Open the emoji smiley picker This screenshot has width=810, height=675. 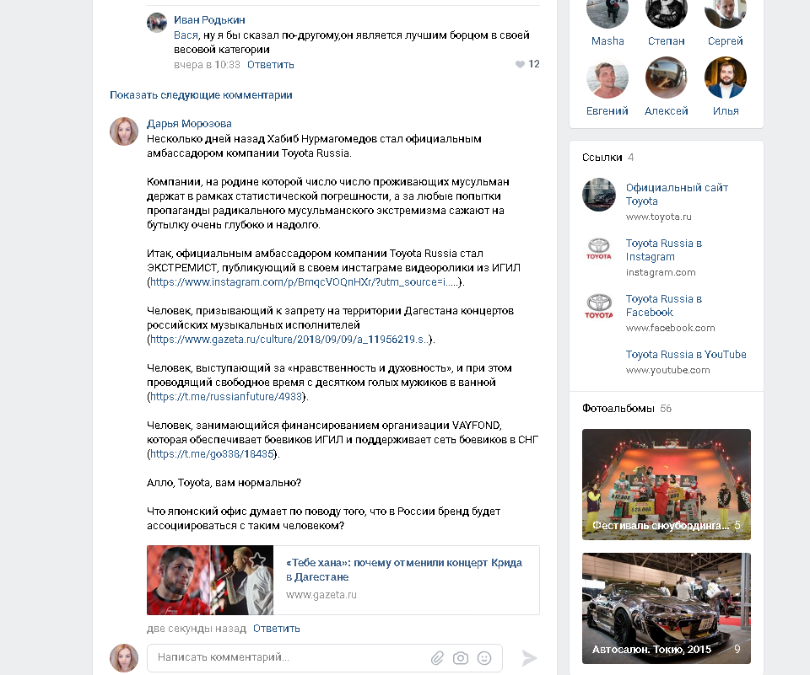click(x=484, y=658)
